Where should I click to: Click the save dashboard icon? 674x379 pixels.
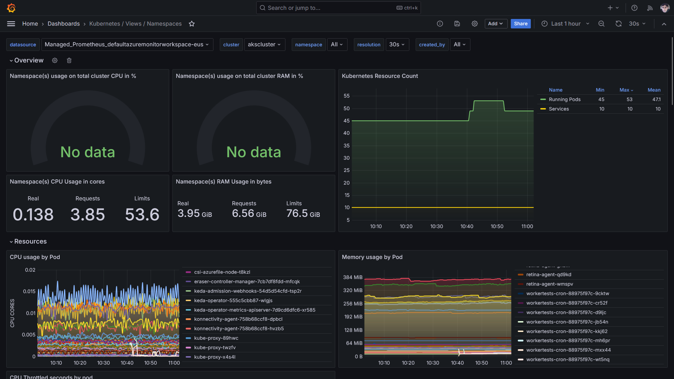pyautogui.click(x=457, y=24)
